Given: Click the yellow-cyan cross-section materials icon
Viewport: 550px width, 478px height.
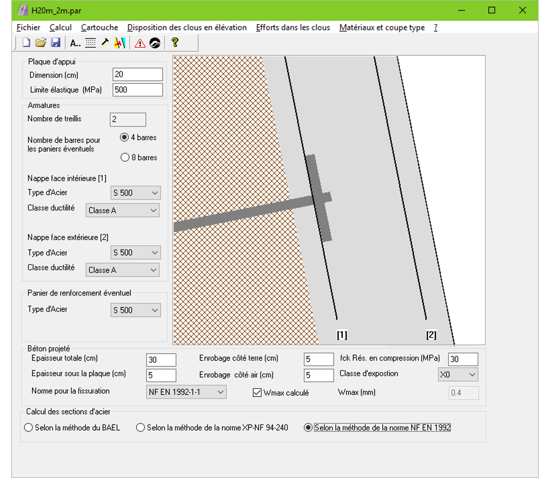Looking at the screenshot, I should (x=120, y=43).
